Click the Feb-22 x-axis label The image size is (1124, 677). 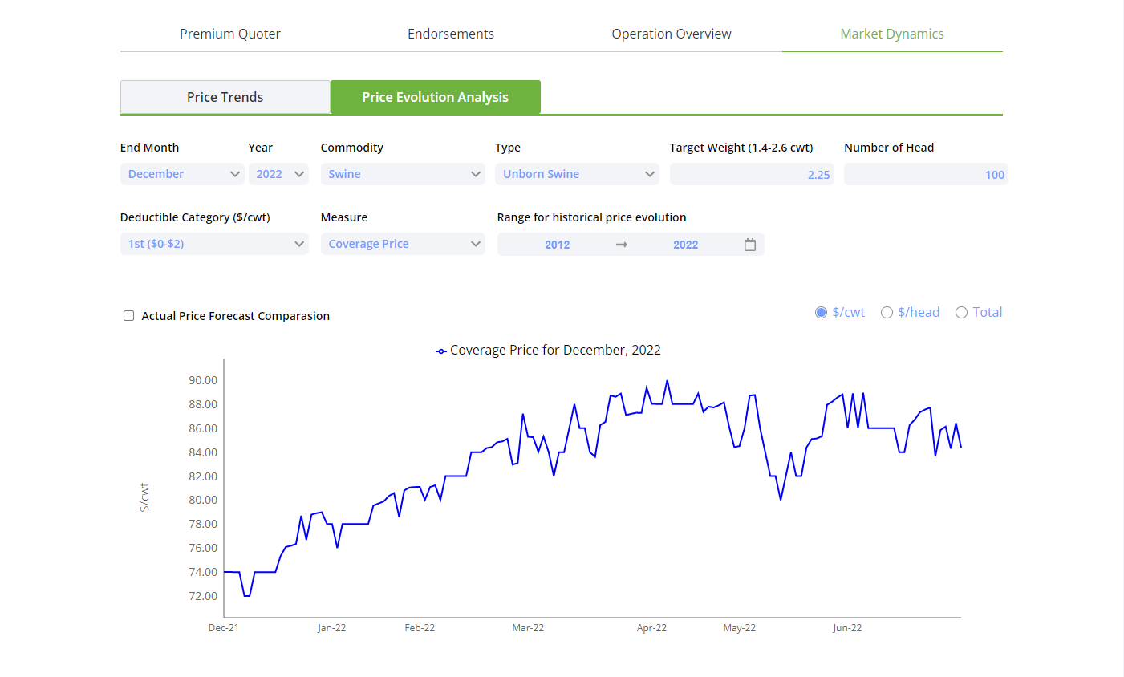point(420,628)
